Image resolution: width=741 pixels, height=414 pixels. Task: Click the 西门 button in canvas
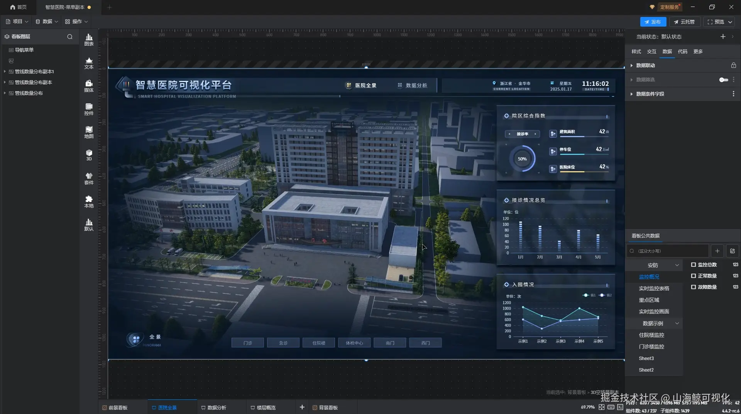pyautogui.click(x=425, y=343)
